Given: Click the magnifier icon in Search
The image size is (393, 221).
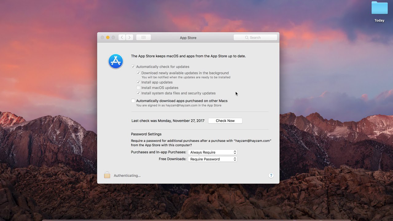Looking at the screenshot, I should click(x=247, y=37).
